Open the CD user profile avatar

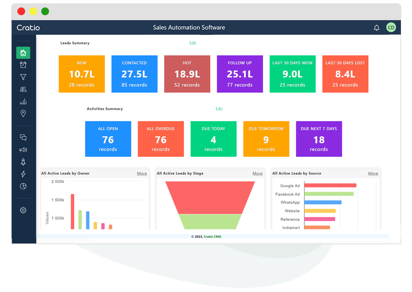pyautogui.click(x=391, y=28)
